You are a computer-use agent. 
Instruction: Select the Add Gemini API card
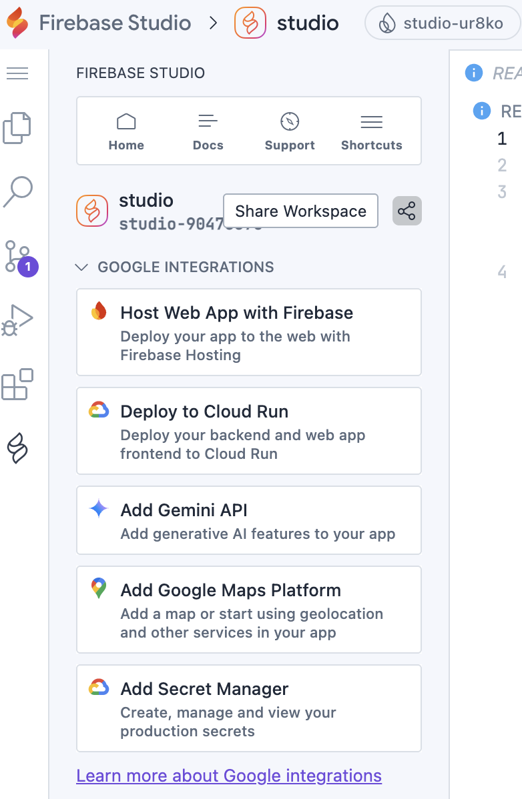[249, 520]
